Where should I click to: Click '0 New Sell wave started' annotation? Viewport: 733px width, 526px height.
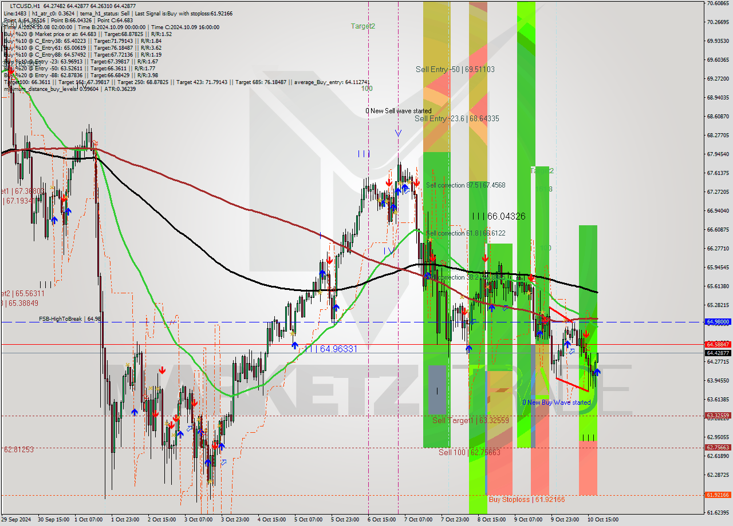pyautogui.click(x=399, y=111)
